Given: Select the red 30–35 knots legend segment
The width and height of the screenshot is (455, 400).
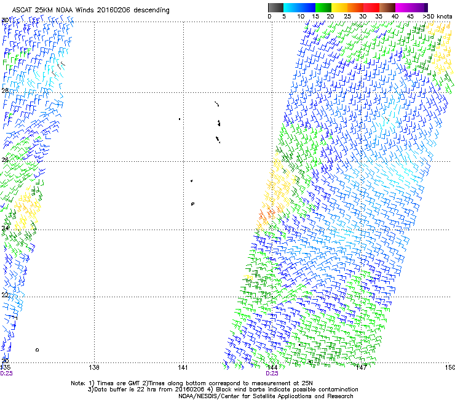Looking at the screenshot, I should [x=372, y=7].
